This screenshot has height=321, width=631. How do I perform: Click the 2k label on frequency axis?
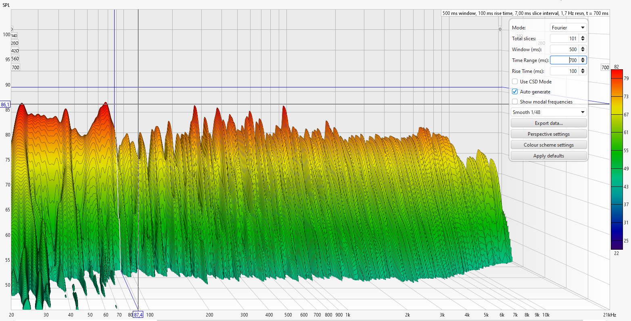pyautogui.click(x=407, y=315)
